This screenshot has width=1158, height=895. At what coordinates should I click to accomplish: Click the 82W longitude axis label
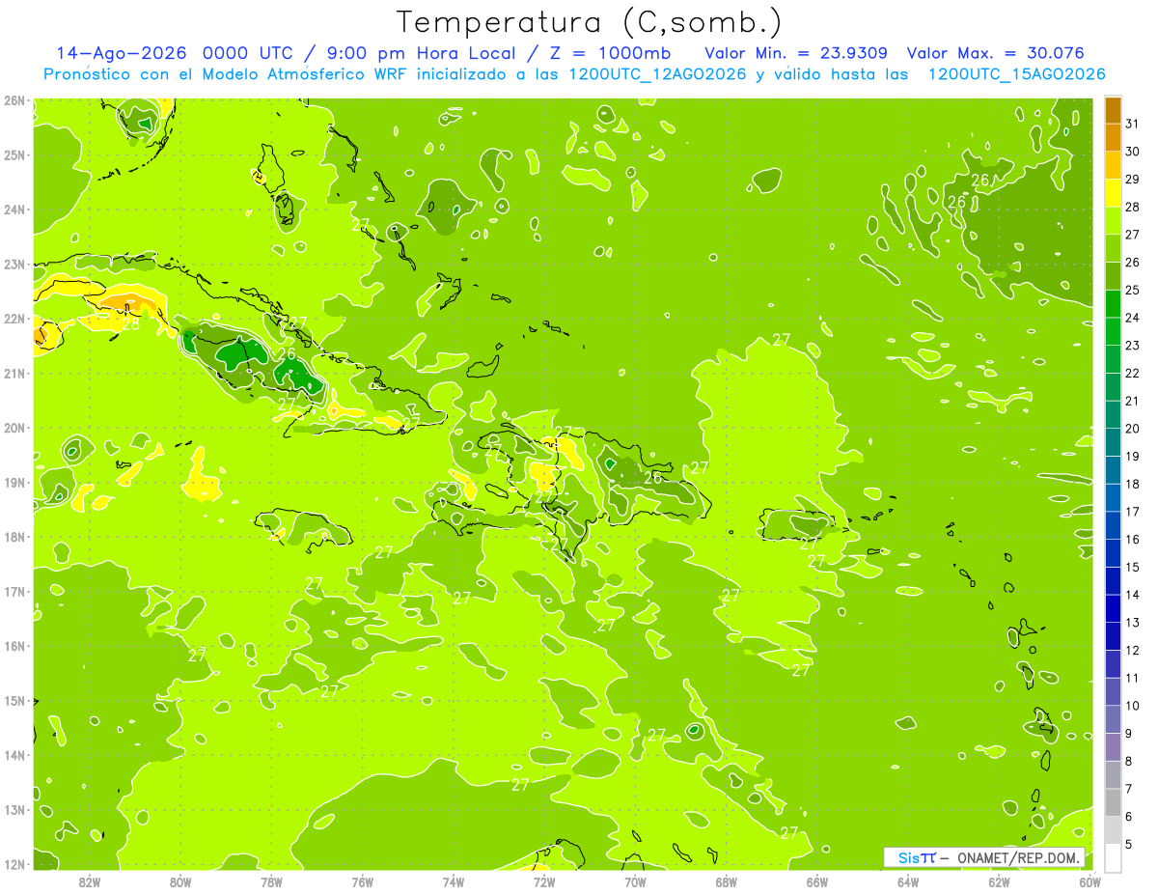coord(90,881)
